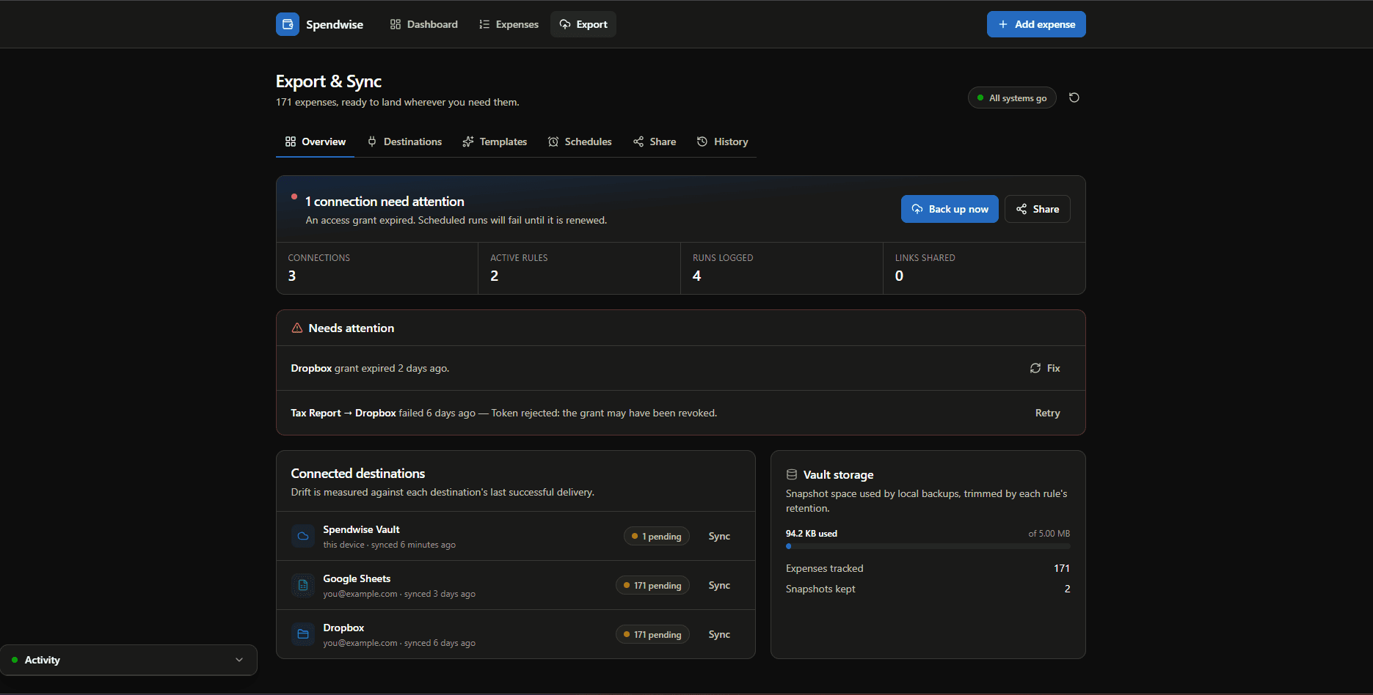1373x695 pixels.
Task: Click the Connections stat showing 3
Action: click(x=377, y=268)
